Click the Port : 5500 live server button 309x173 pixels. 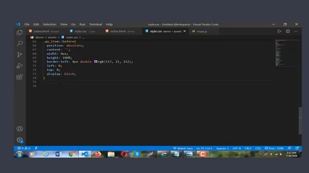tap(274, 148)
